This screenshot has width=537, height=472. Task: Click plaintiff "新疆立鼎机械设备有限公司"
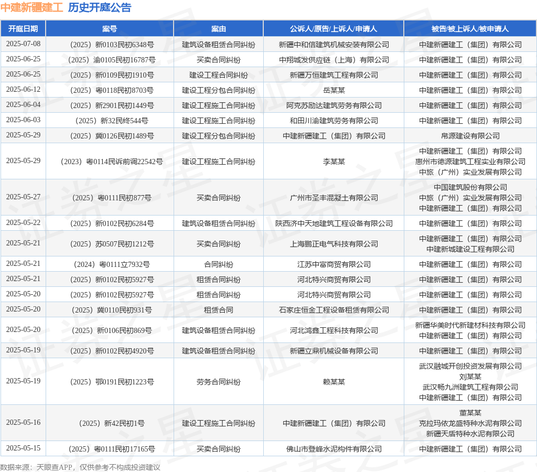coord(334,351)
